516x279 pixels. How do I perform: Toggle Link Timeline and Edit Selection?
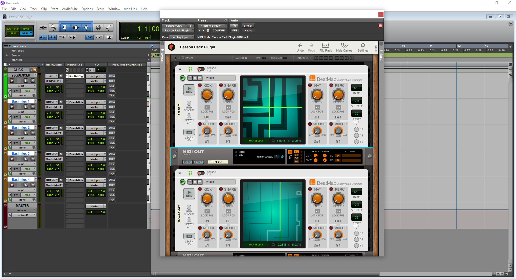[x=52, y=37]
